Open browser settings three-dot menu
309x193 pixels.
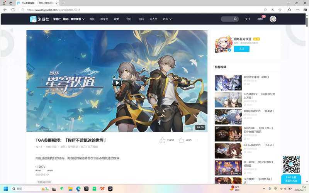pyautogui.click(x=297, y=10)
